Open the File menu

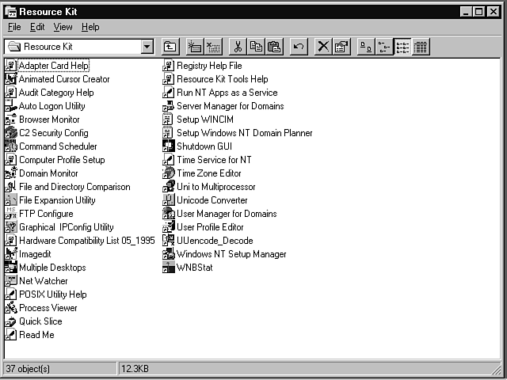click(14, 27)
